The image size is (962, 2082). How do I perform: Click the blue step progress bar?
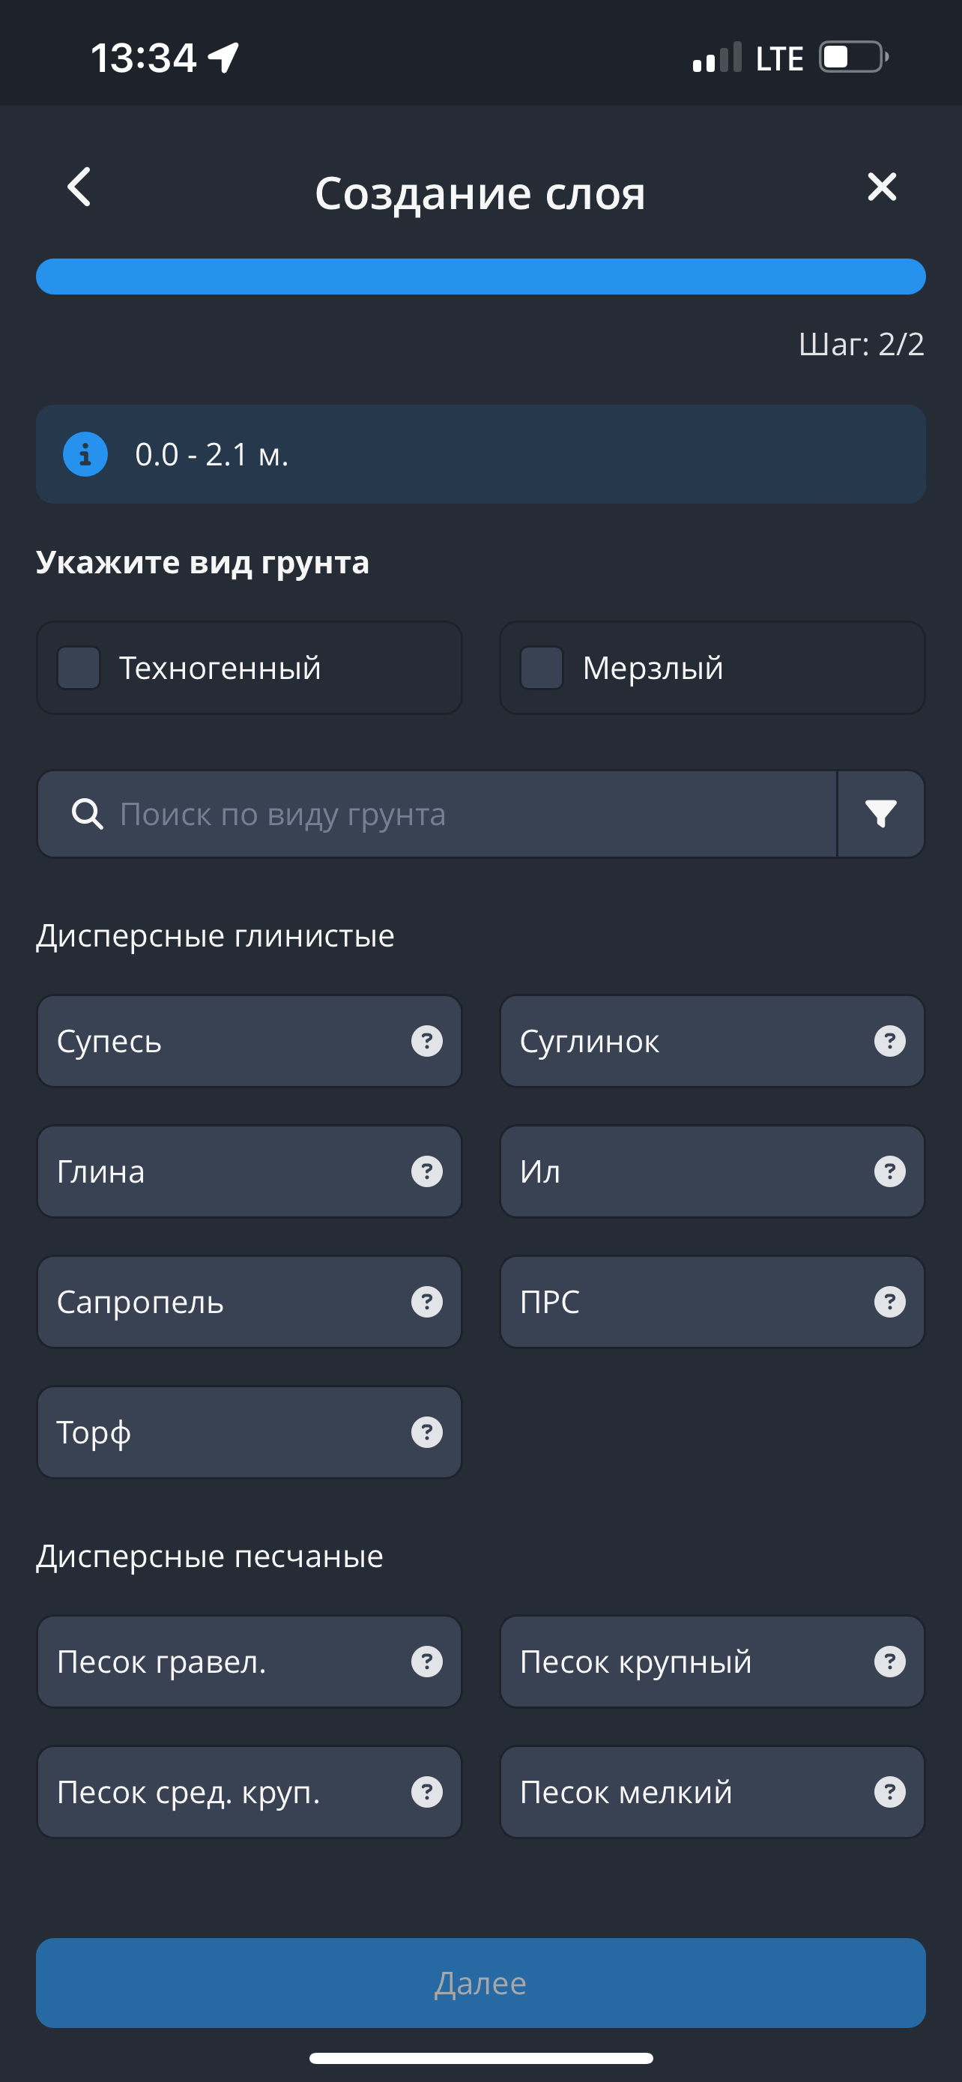coord(480,277)
